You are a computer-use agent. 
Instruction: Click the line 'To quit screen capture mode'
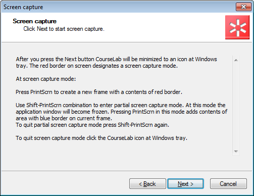101,138
